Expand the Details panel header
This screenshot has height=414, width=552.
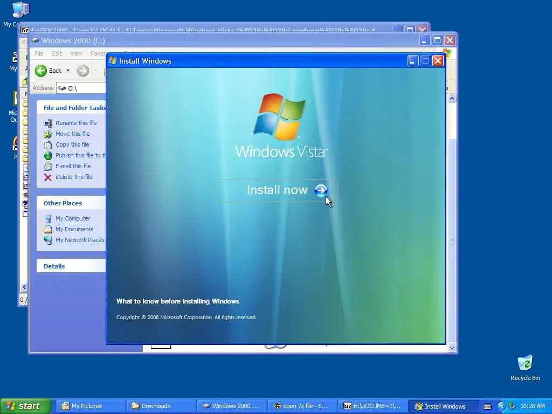[71, 266]
